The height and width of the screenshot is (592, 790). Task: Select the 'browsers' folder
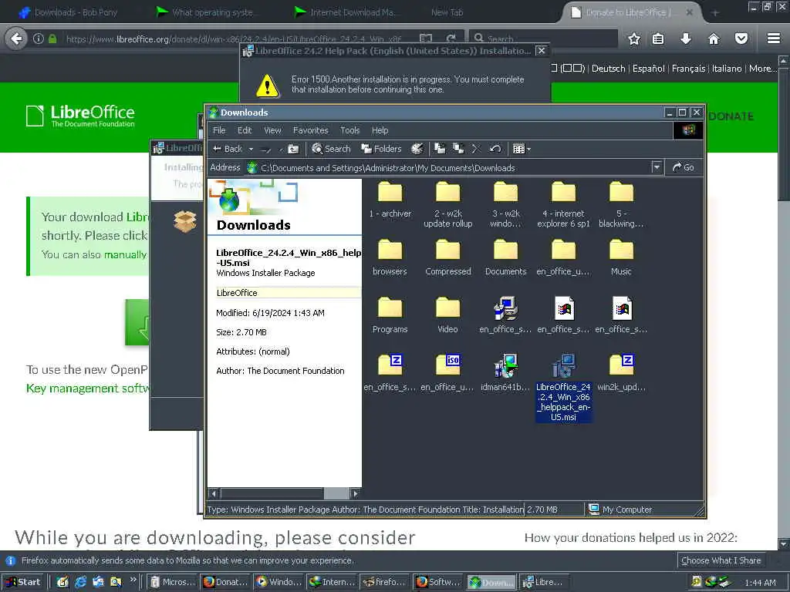390,257
